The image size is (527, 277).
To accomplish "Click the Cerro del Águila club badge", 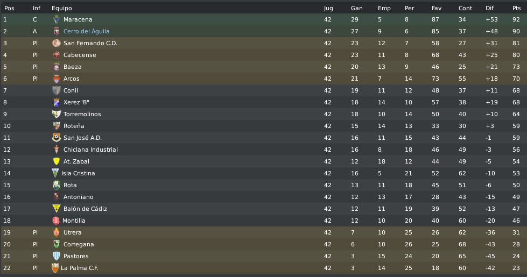I will tap(57, 31).
